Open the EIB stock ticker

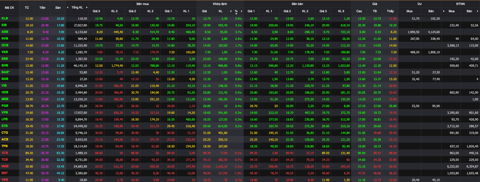(x=4, y=25)
